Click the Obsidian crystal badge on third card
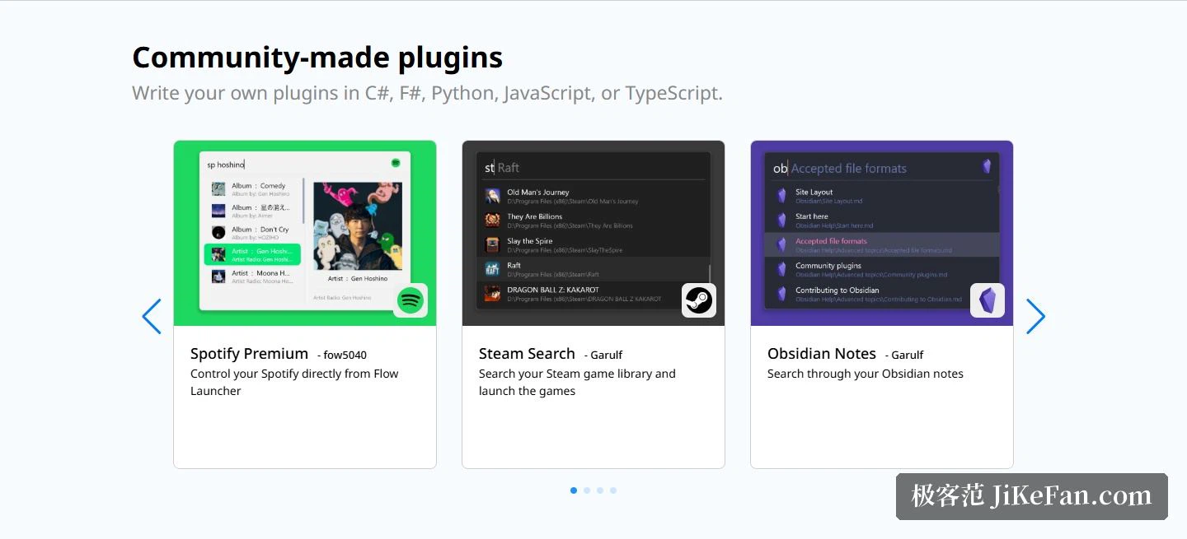1187x539 pixels. click(988, 300)
